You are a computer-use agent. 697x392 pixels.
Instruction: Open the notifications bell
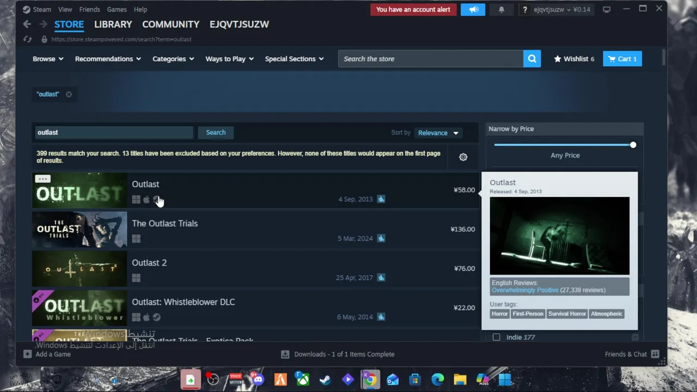coord(502,9)
